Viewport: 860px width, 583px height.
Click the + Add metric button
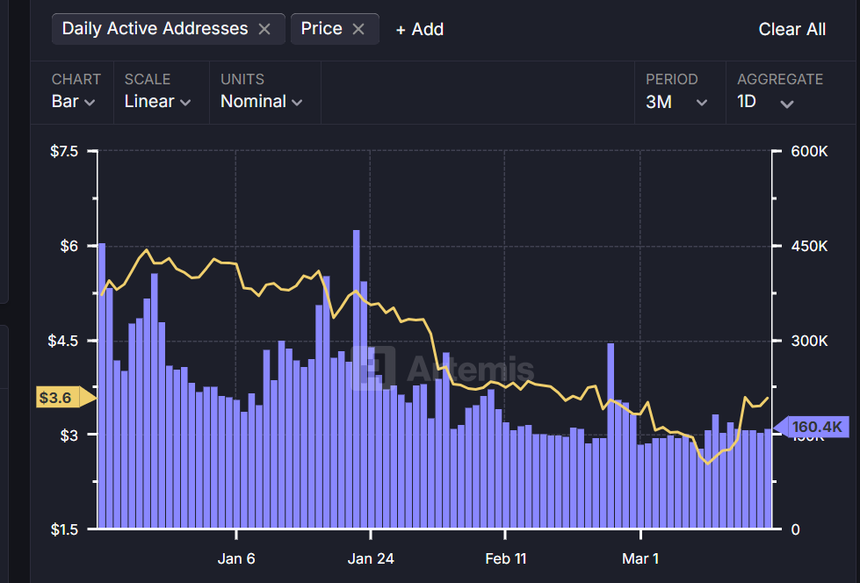[x=420, y=29]
